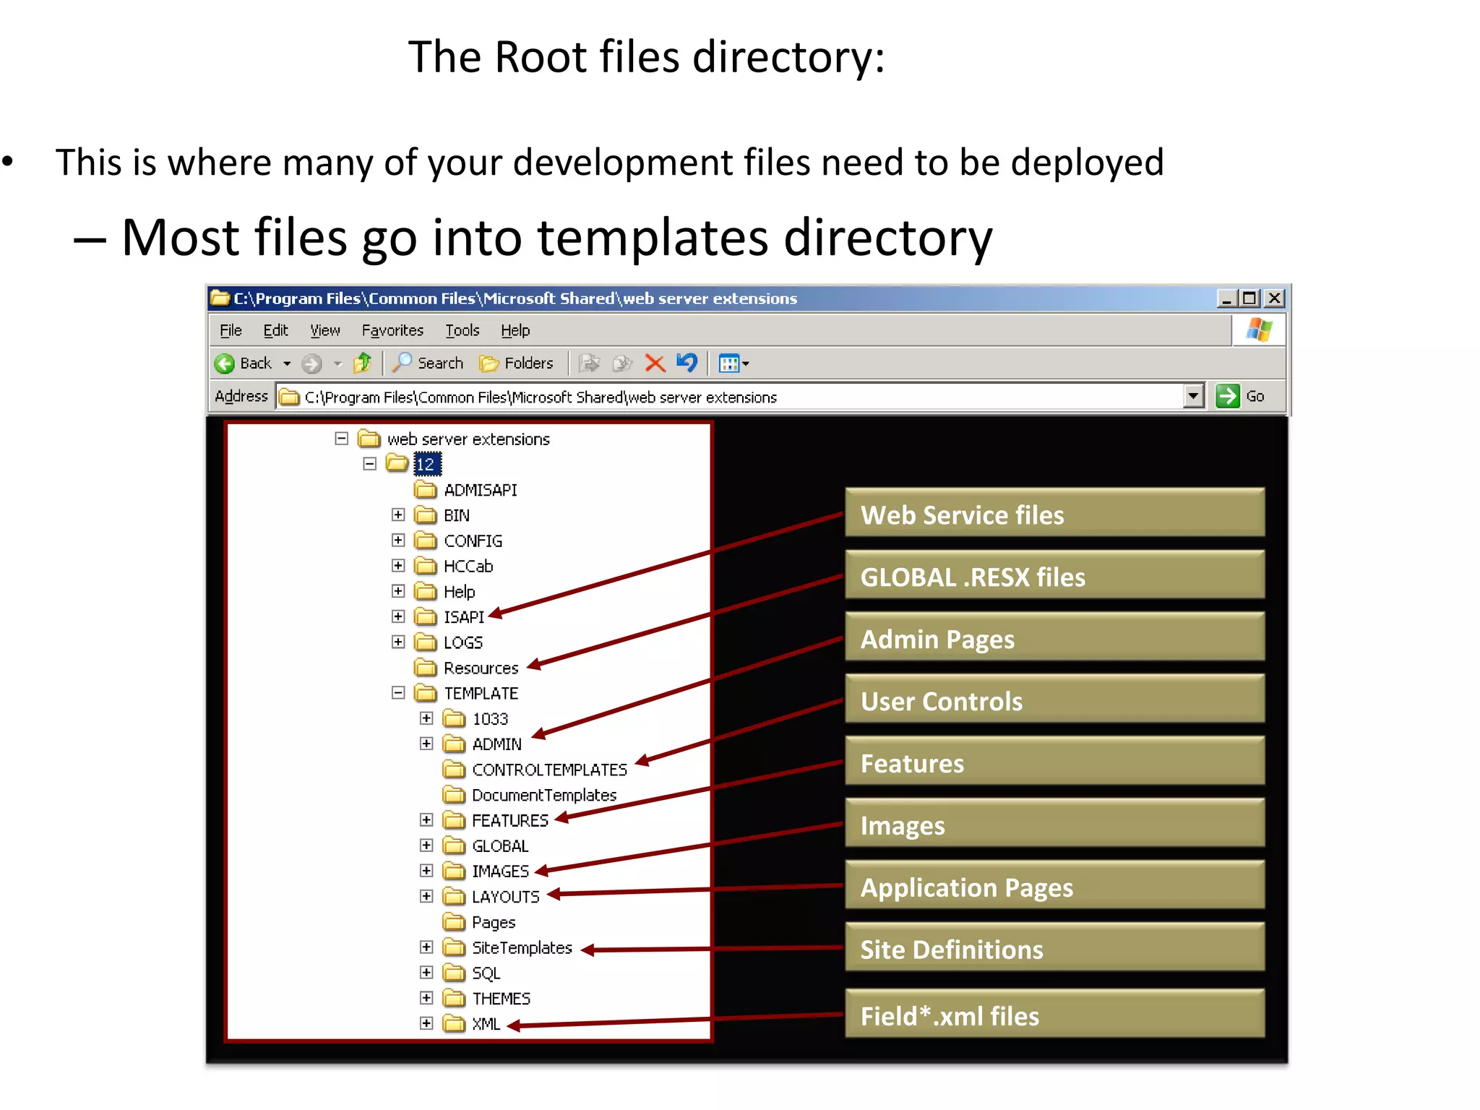The height and width of the screenshot is (1110, 1480).
Task: Open the Forward history dropdown arrow
Action: 337,363
